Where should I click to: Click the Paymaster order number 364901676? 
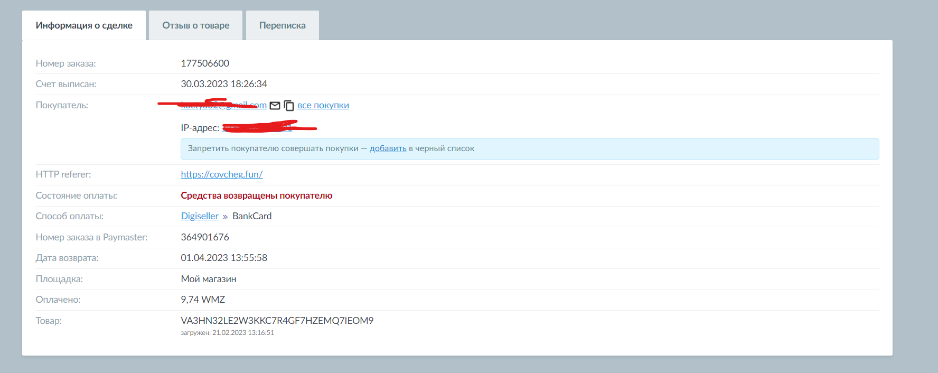point(205,237)
